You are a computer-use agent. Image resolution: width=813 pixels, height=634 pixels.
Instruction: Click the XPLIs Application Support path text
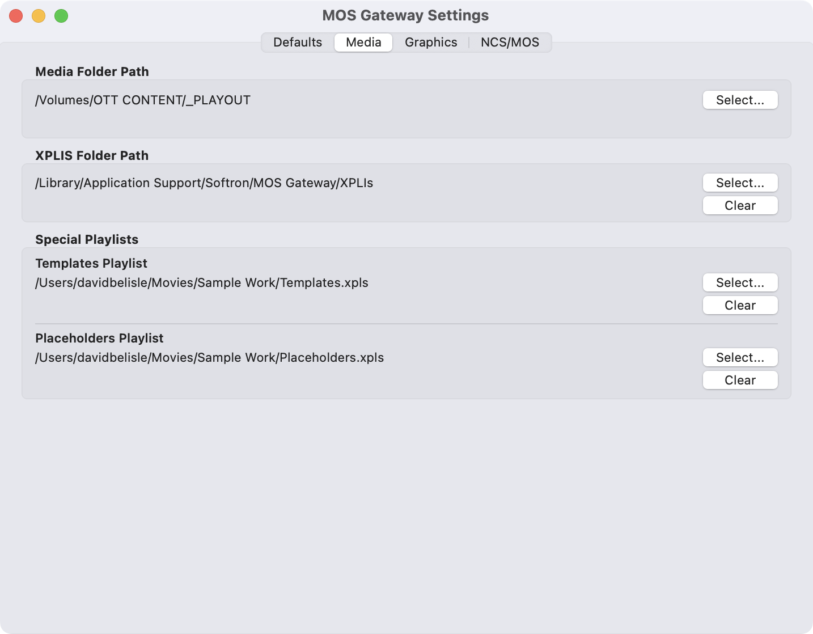(x=204, y=183)
